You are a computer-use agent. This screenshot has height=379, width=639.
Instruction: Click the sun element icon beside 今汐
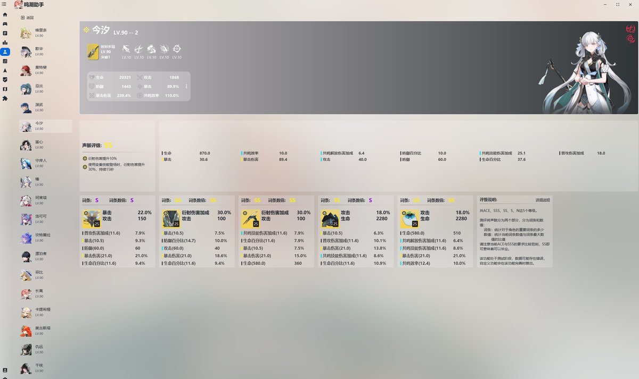[x=86, y=30]
